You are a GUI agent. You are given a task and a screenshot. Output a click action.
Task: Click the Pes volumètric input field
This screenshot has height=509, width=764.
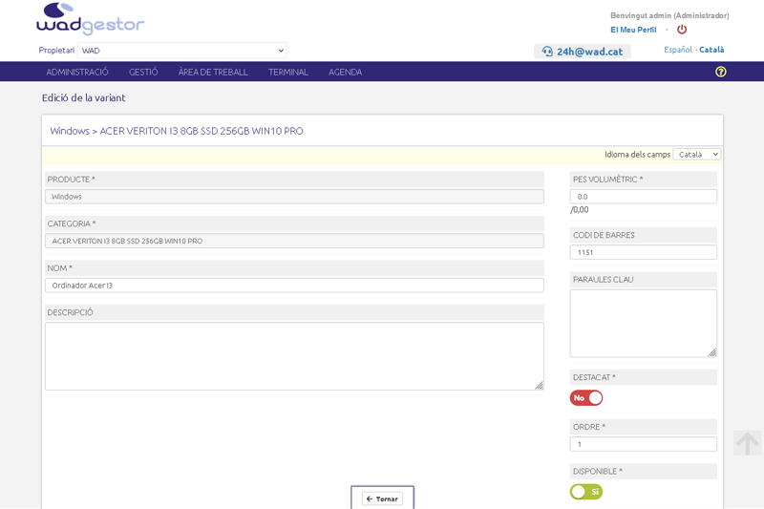pyautogui.click(x=643, y=197)
